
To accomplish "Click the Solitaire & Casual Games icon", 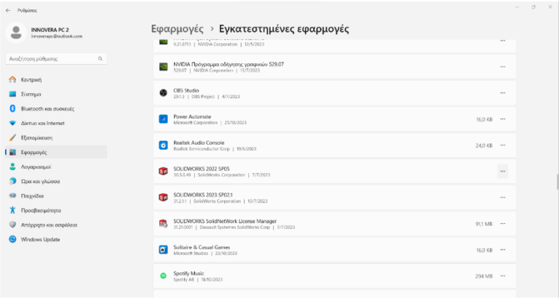I will pos(164,249).
